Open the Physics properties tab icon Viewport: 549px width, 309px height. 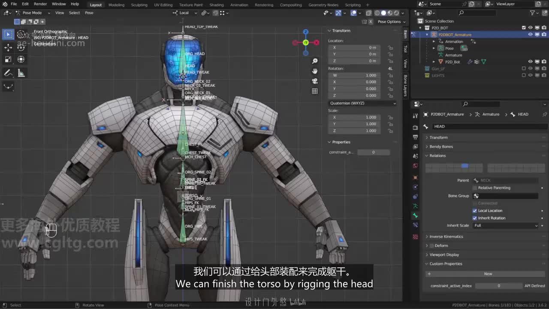415,187
